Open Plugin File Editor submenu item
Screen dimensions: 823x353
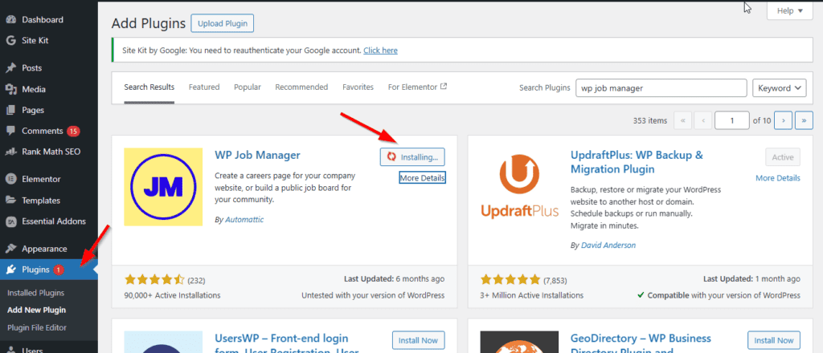[x=37, y=327]
